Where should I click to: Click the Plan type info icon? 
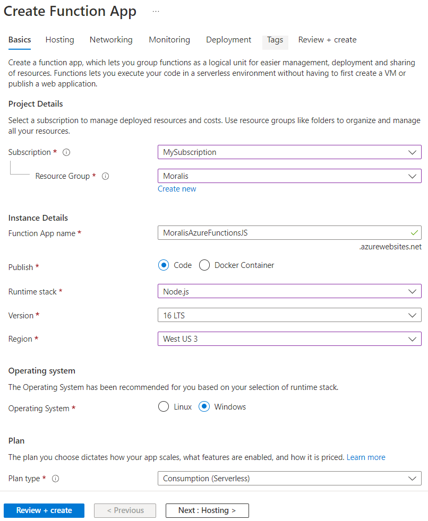coord(56,479)
